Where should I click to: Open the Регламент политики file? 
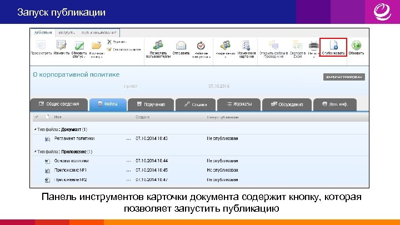tap(74, 138)
